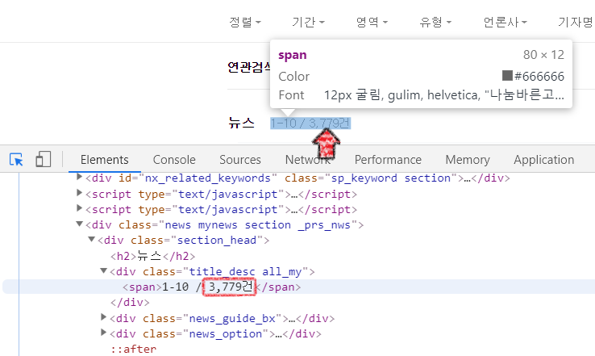Switch to the Elements tab
The height and width of the screenshot is (356, 595).
pyautogui.click(x=104, y=160)
